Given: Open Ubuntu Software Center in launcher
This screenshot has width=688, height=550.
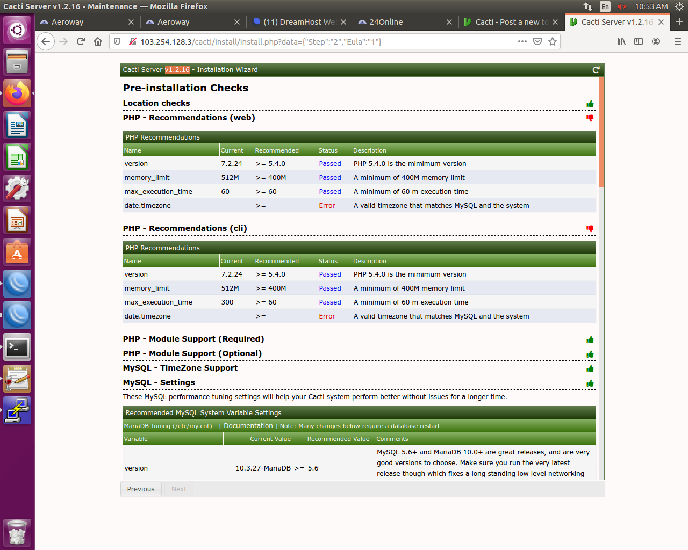Looking at the screenshot, I should tap(17, 252).
